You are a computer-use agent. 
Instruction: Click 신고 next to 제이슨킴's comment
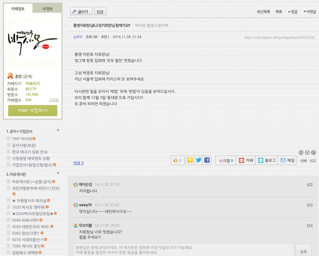click(x=309, y=185)
